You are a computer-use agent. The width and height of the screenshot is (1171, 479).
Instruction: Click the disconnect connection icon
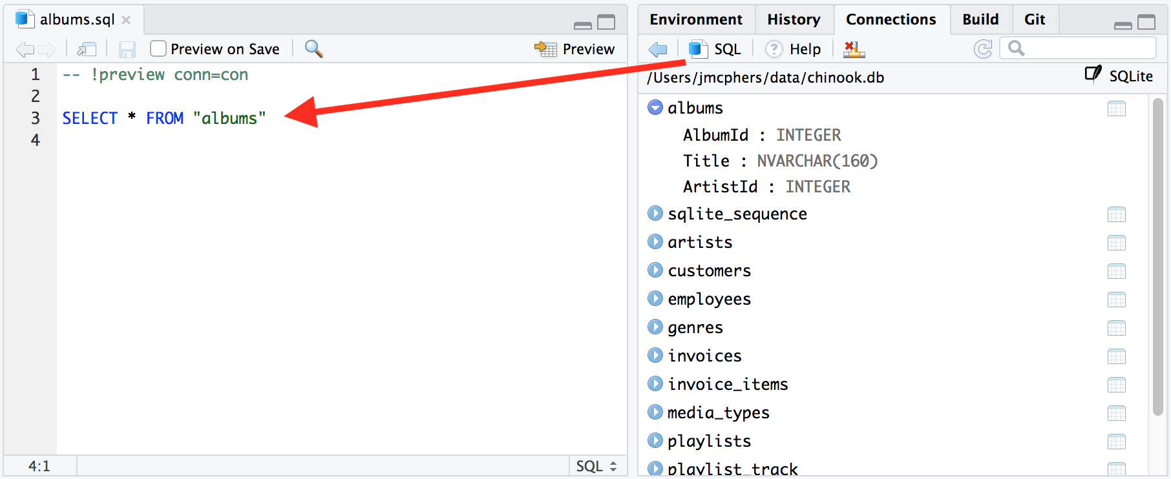854,49
